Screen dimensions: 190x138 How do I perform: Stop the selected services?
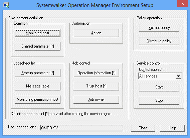point(159,100)
